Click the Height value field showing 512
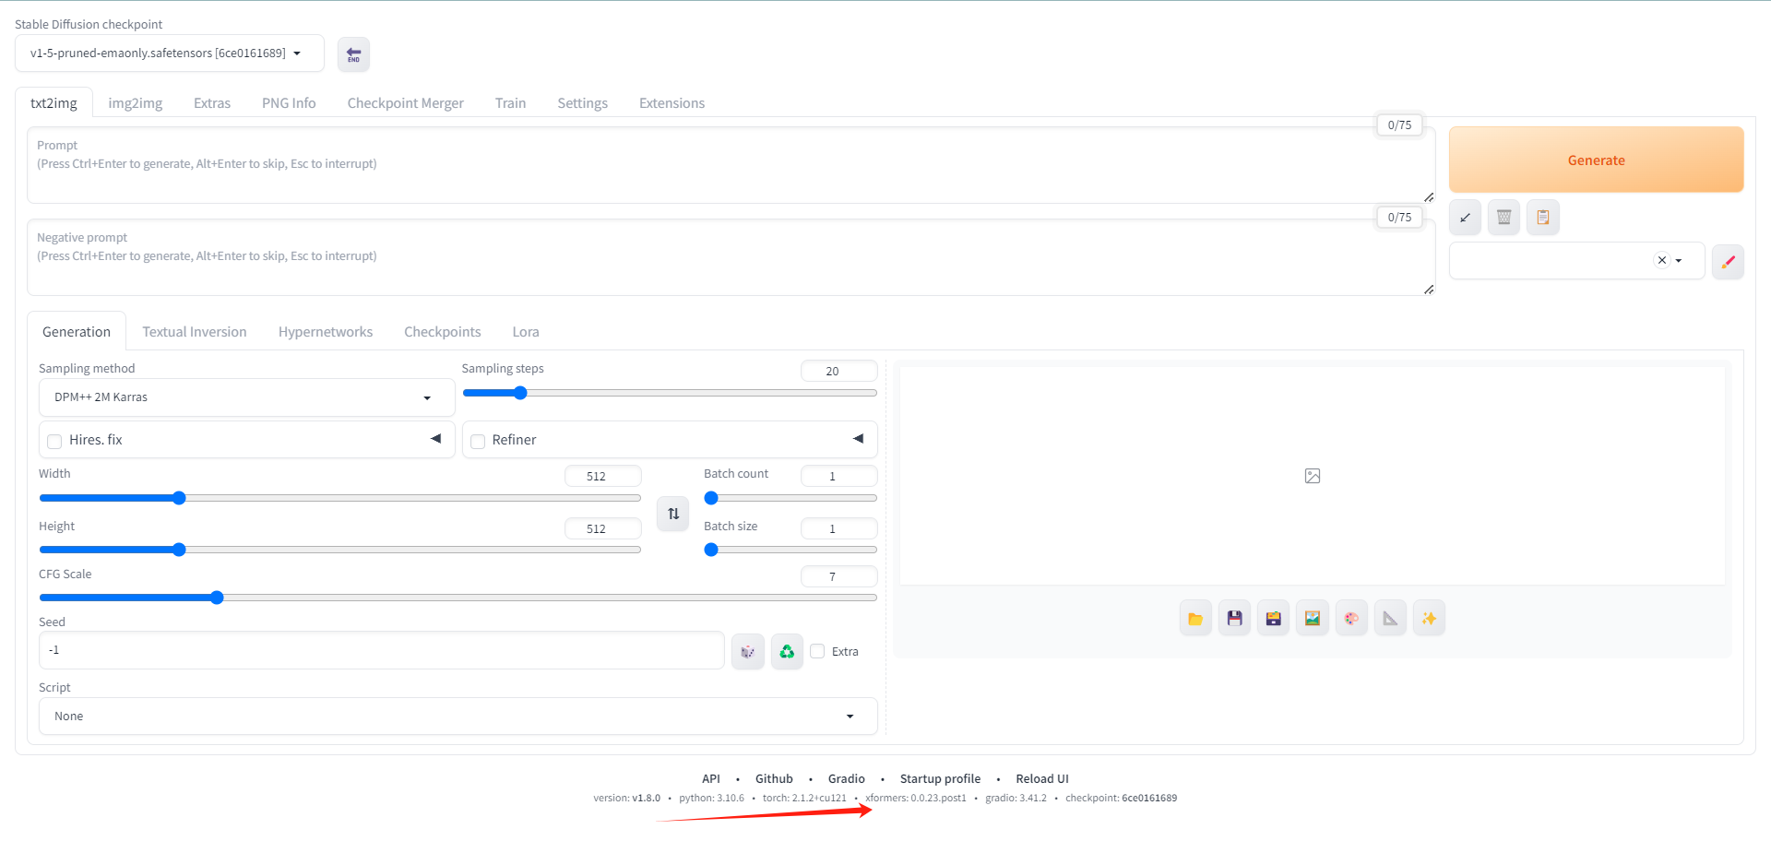This screenshot has width=1771, height=841. (602, 528)
